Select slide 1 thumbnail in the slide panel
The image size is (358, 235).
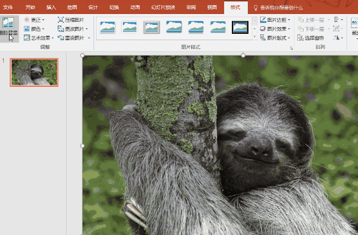(x=34, y=72)
